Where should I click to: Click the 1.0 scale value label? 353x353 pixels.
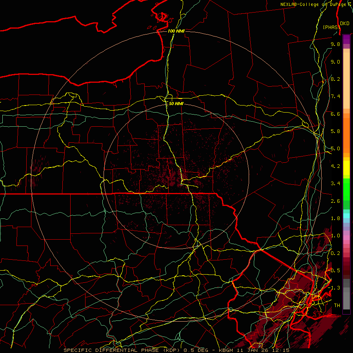pos(335,236)
